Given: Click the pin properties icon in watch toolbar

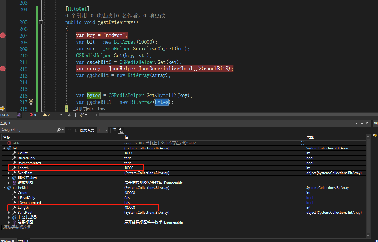Looking at the screenshot, I should (x=115, y=130).
